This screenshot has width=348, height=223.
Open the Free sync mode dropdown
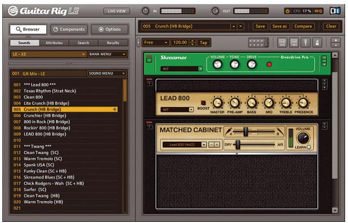point(155,42)
